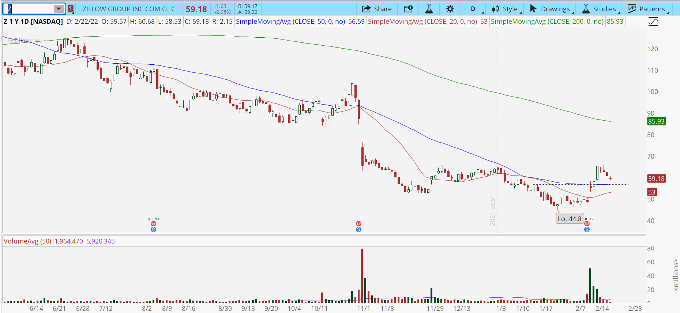Screen dimensions: 680x313
Task: Click the green 85.93 value in the study header
Action: pyautogui.click(x=615, y=22)
